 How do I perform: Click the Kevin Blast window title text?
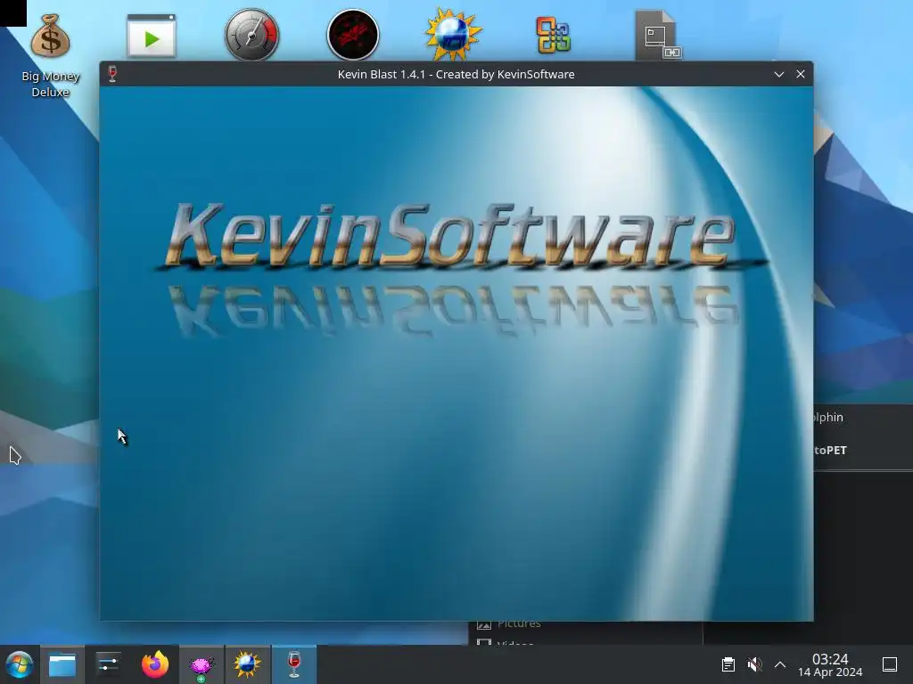(456, 75)
